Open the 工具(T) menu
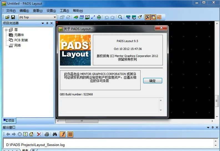This screenshot has height=151, width=220. click(x=64, y=11)
